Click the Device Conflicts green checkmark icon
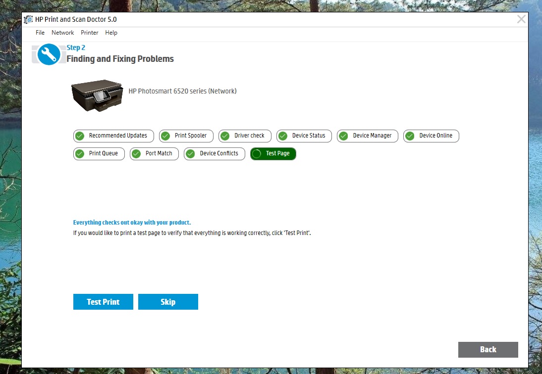 point(190,154)
